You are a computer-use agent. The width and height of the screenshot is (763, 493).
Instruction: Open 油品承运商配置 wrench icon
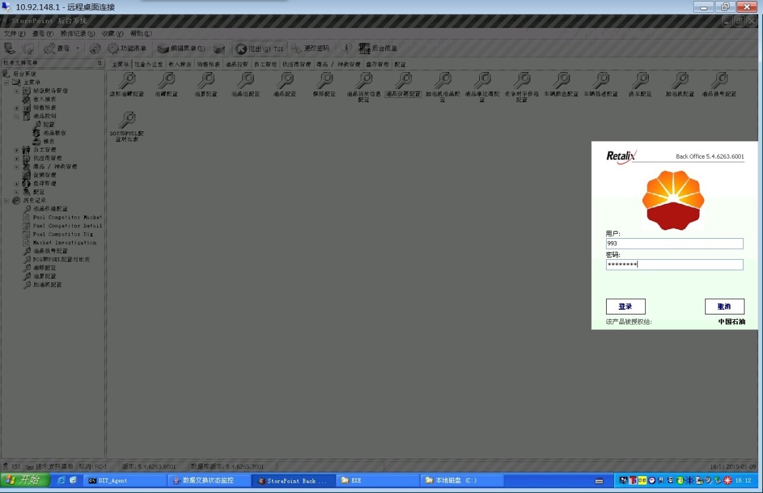482,81
